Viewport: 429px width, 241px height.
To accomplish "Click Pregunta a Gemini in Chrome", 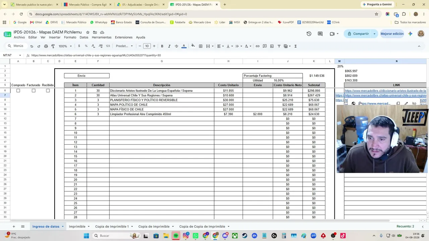I will pyautogui.click(x=377, y=4).
